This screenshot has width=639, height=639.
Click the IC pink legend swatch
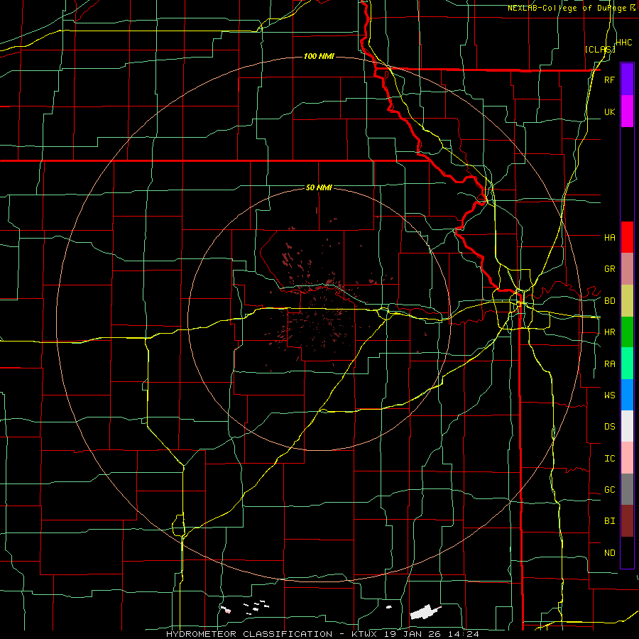click(627, 458)
